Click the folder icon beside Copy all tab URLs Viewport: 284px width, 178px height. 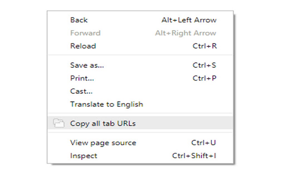click(x=59, y=123)
